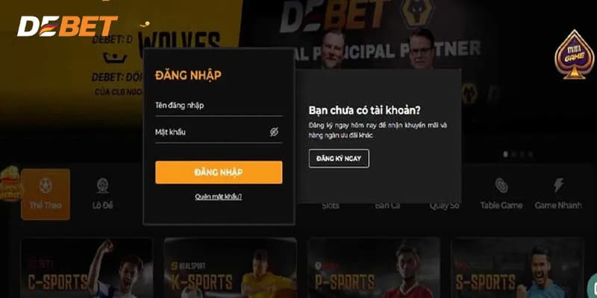Open the C-SPORTS game thumbnail
The width and height of the screenshot is (597, 298).
pos(87,268)
